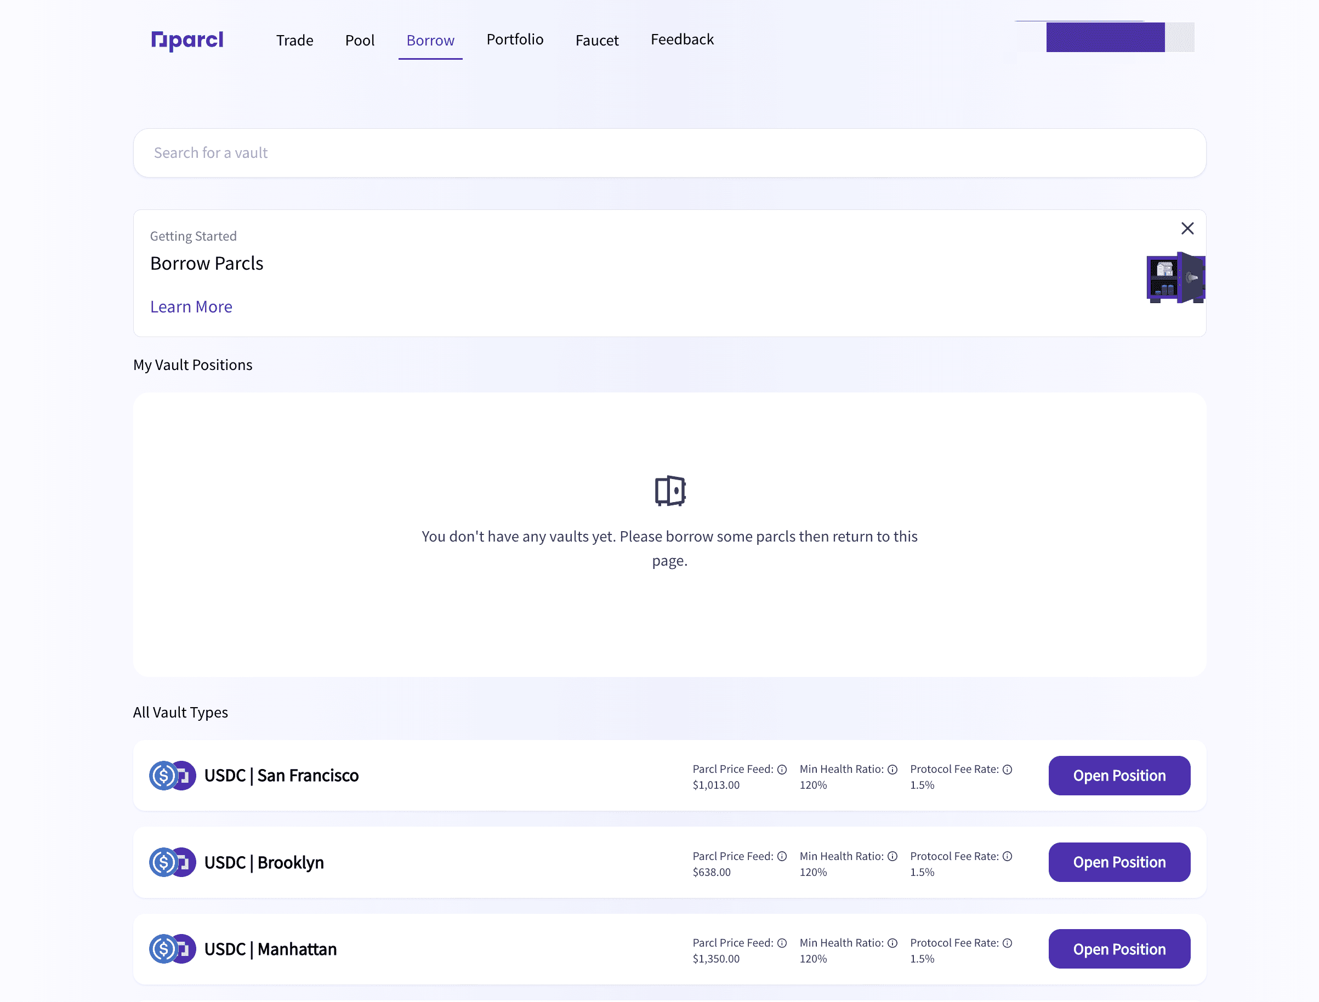The width and height of the screenshot is (1319, 1002).
Task: Click the vault safe illustration in banner
Action: 1175,278
